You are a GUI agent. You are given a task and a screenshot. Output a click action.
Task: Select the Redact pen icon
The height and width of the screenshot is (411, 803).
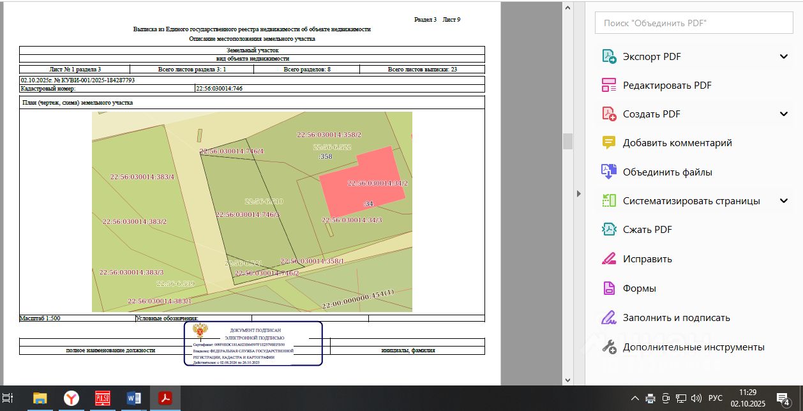coord(609,259)
